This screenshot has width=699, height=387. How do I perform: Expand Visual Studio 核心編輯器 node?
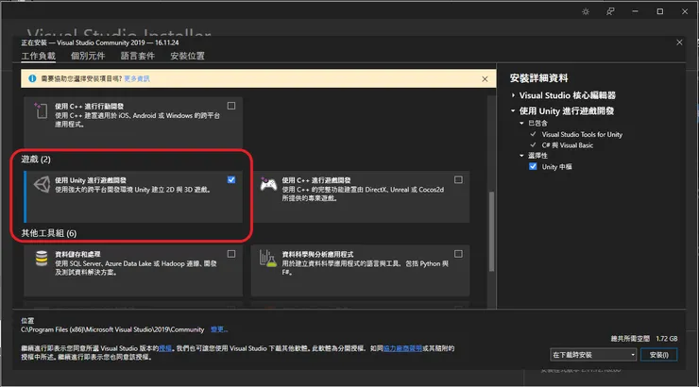513,95
